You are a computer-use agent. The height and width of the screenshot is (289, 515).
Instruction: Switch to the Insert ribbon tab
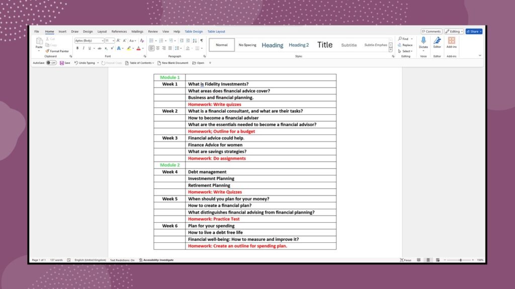coord(62,32)
